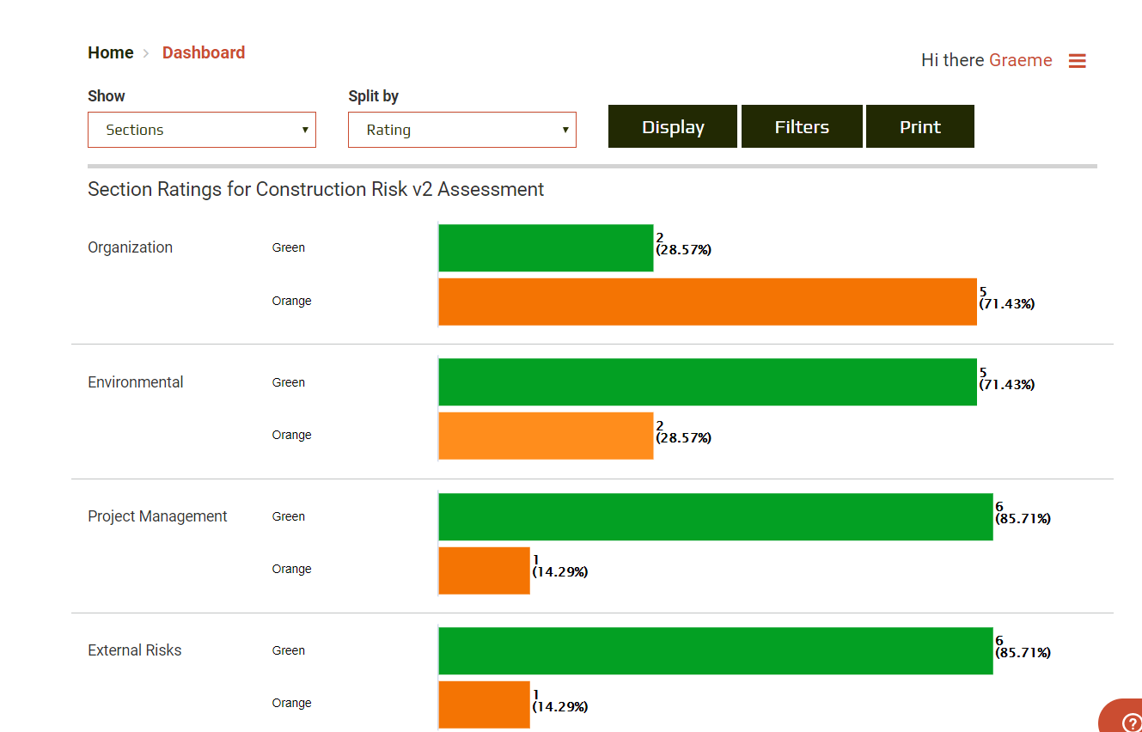Image resolution: width=1142 pixels, height=732 pixels.
Task: Click the breadcrumb separator chevron after Home
Action: [146, 52]
